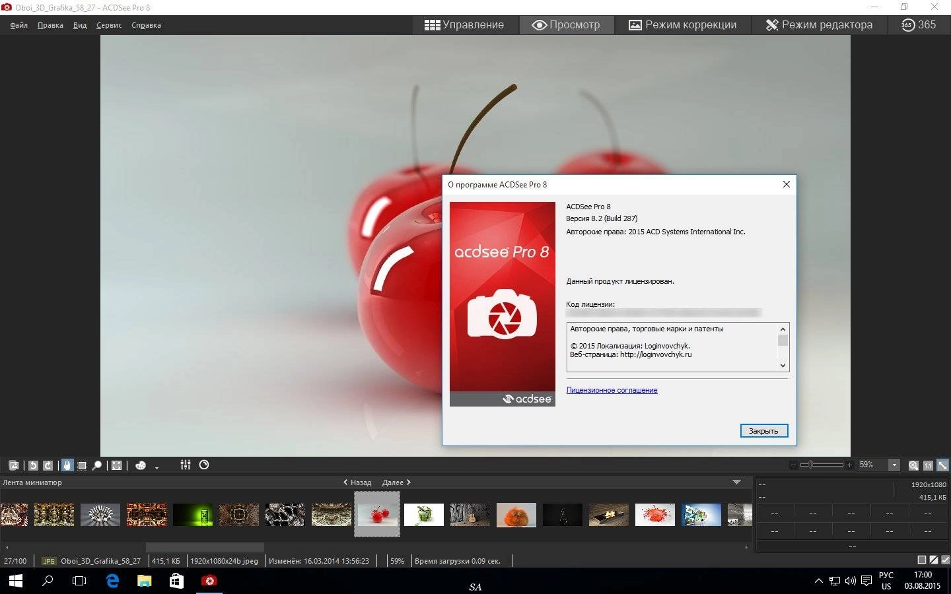Click the taskbar clock 17:00
The width and height of the screenshot is (951, 594).
click(923, 575)
